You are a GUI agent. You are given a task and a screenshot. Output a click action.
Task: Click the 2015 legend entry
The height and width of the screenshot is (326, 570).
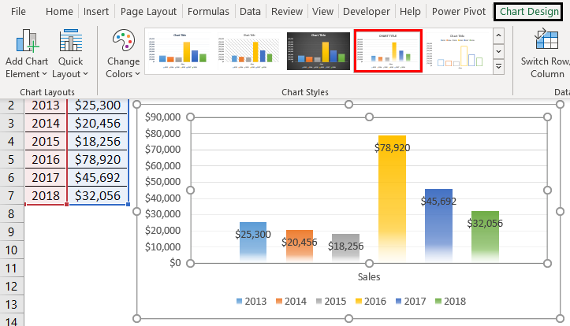click(x=331, y=302)
